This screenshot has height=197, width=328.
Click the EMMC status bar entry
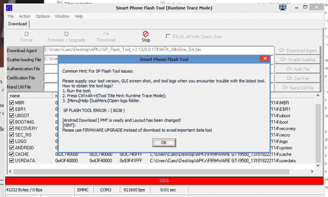click(x=83, y=190)
